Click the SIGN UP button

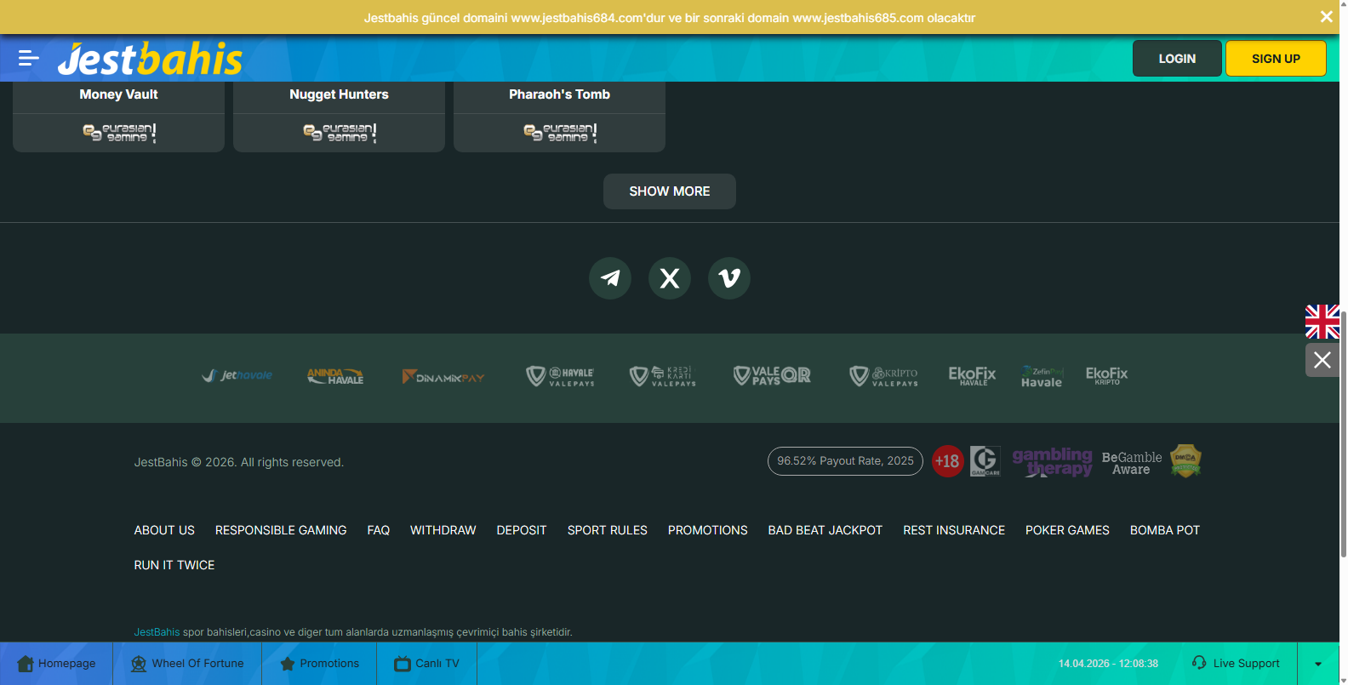[x=1276, y=59]
